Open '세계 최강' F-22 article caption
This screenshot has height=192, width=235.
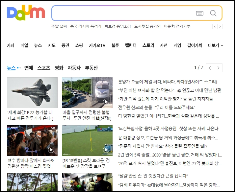[x=32, y=115]
